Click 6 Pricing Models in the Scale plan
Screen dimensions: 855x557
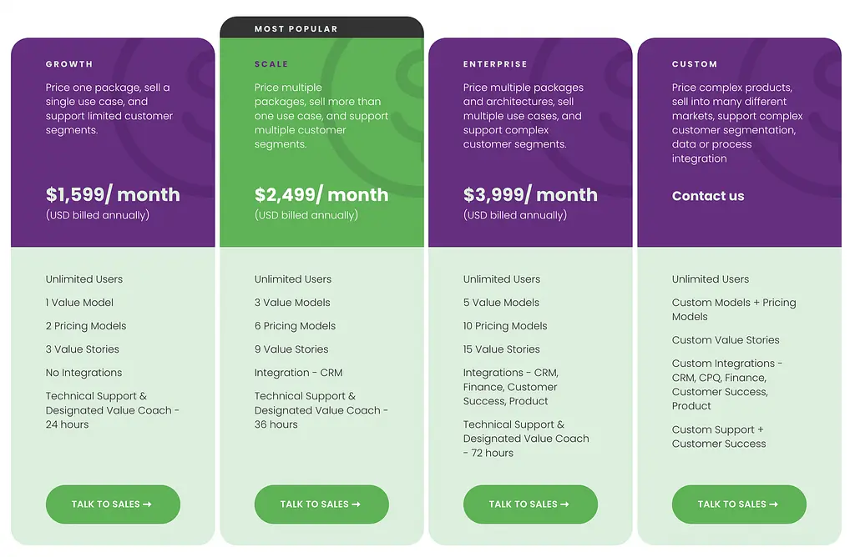point(295,326)
